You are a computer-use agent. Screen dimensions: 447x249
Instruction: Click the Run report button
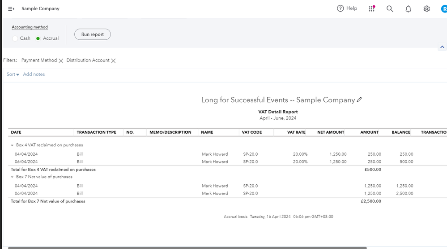click(92, 34)
